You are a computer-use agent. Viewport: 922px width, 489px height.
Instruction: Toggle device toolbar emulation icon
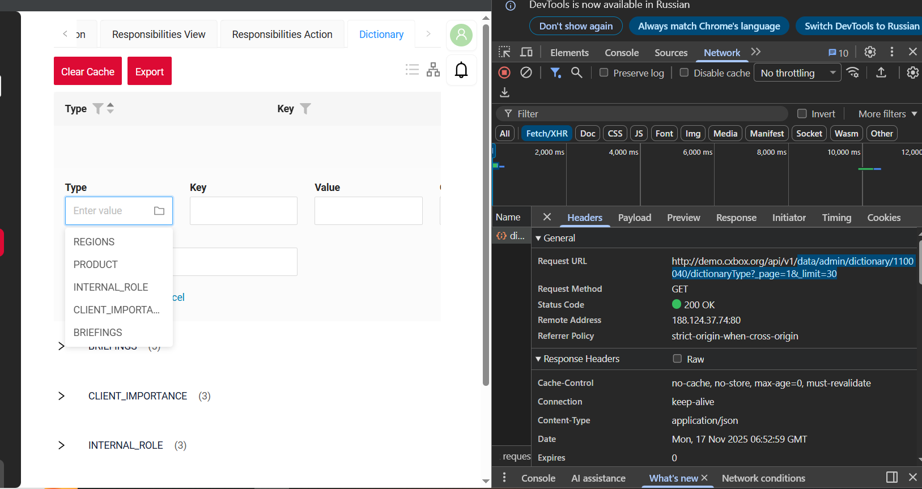pyautogui.click(x=526, y=52)
